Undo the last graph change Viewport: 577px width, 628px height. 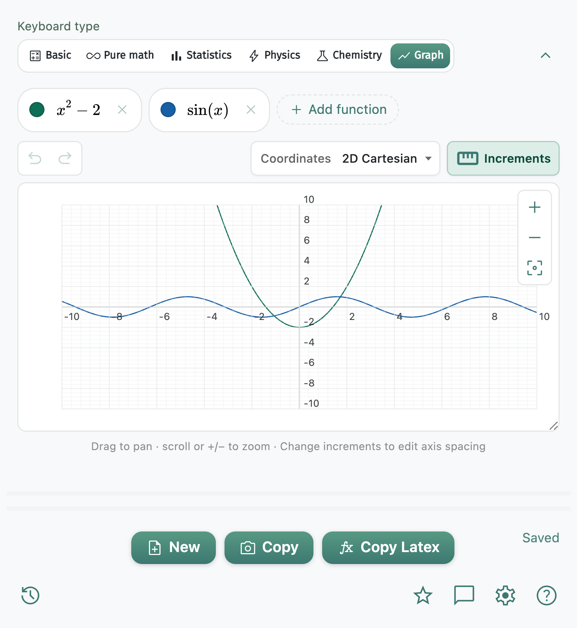click(35, 158)
